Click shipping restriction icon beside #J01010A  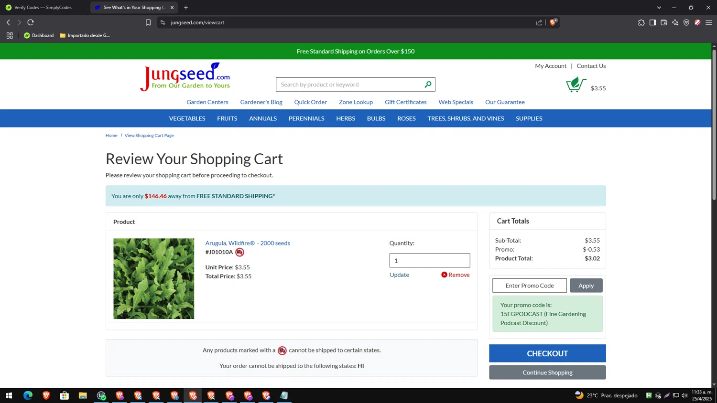click(x=239, y=252)
